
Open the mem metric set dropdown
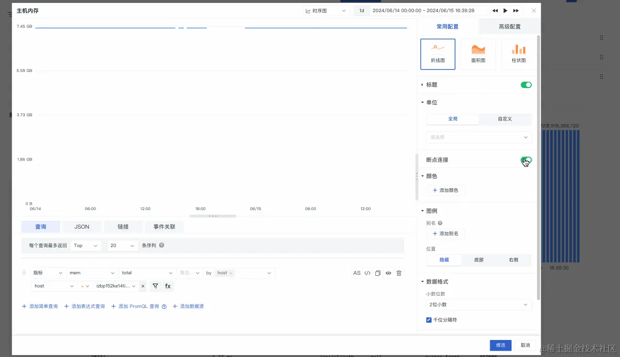pyautogui.click(x=92, y=273)
